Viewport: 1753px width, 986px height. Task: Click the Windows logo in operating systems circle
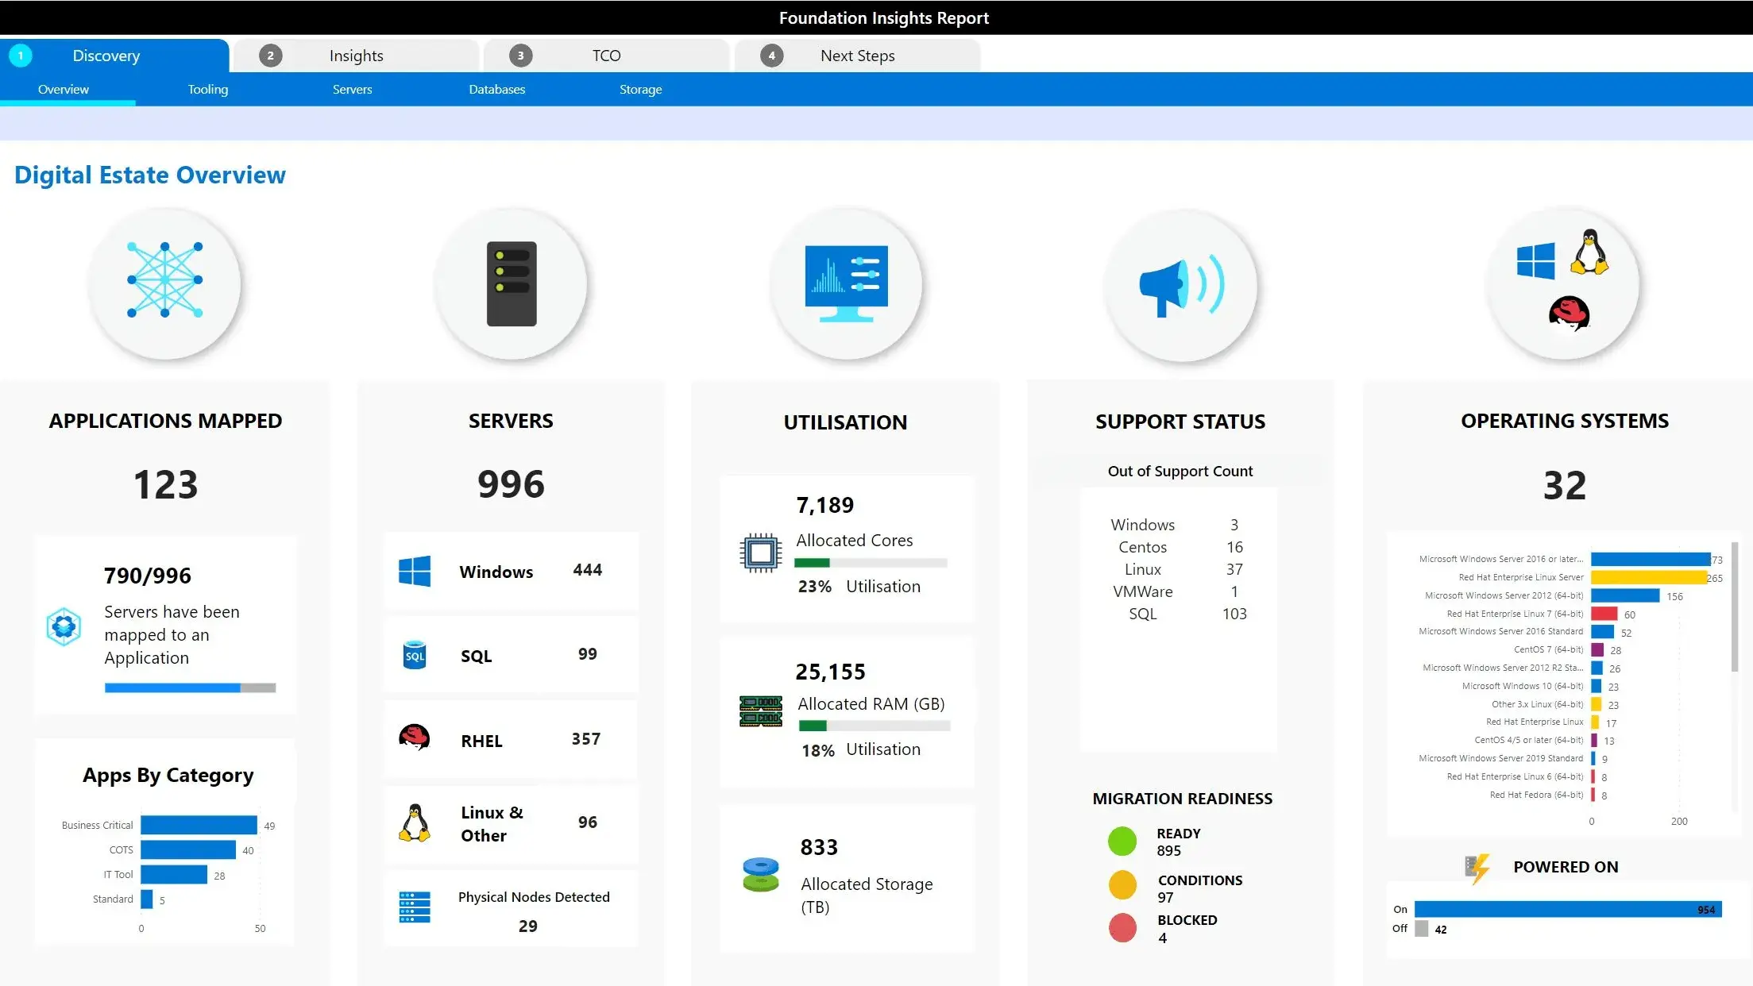pyautogui.click(x=1535, y=261)
